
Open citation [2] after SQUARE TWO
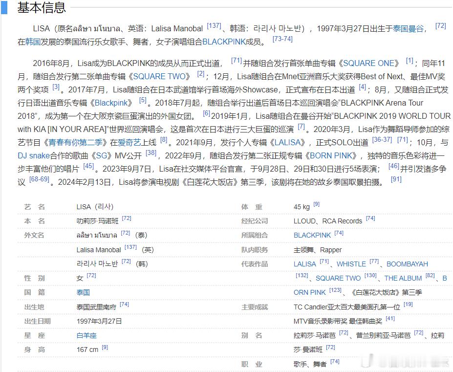[x=201, y=74]
